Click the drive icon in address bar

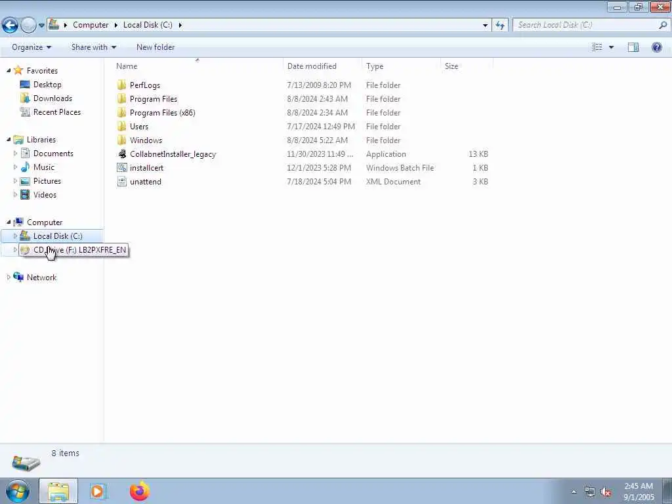coord(54,24)
